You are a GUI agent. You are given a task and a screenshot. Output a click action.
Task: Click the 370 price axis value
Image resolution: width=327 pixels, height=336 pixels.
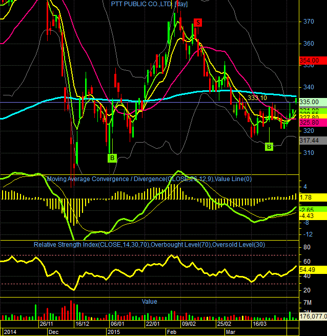309,22
